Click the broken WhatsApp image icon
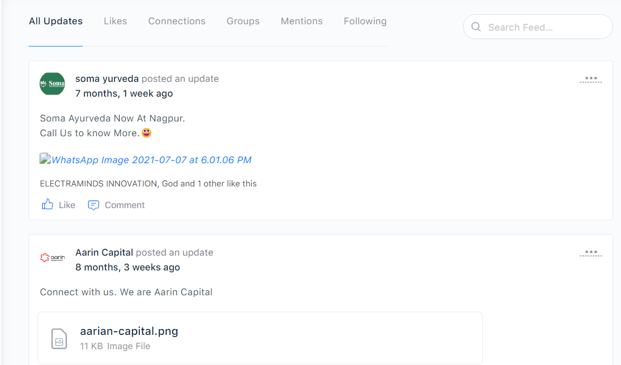Viewport: 621px width, 365px height. click(45, 159)
